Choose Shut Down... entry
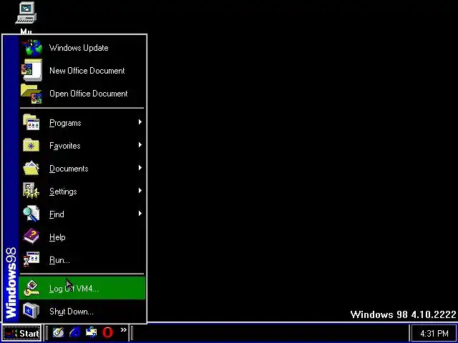The height and width of the screenshot is (343, 458). pos(82,312)
